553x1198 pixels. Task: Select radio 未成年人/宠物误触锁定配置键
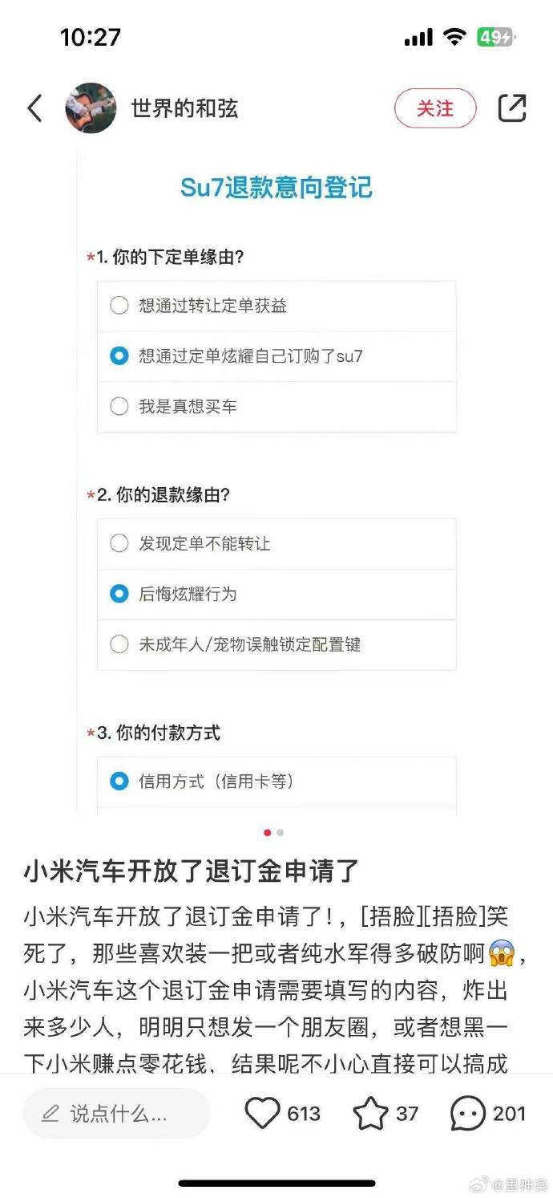tap(119, 644)
